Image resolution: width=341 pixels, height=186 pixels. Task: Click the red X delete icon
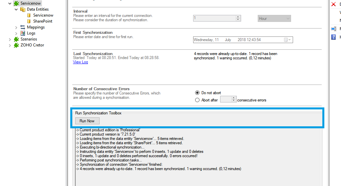333,4
